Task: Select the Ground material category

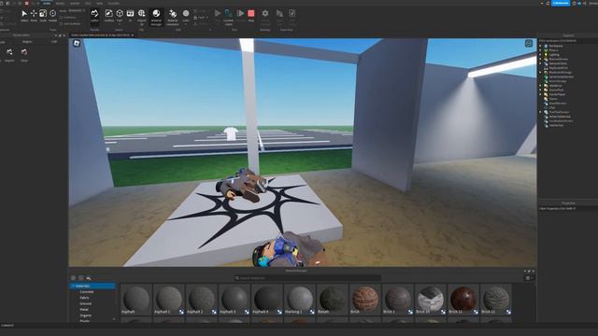Action: pyautogui.click(x=85, y=303)
